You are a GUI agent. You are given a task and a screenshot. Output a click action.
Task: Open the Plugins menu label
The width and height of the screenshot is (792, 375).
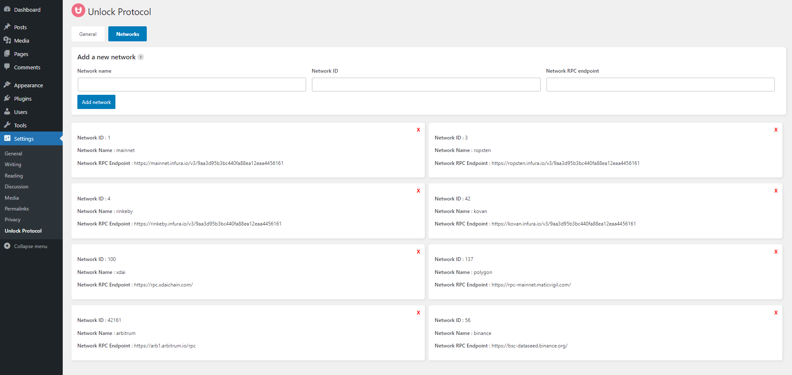coord(23,99)
